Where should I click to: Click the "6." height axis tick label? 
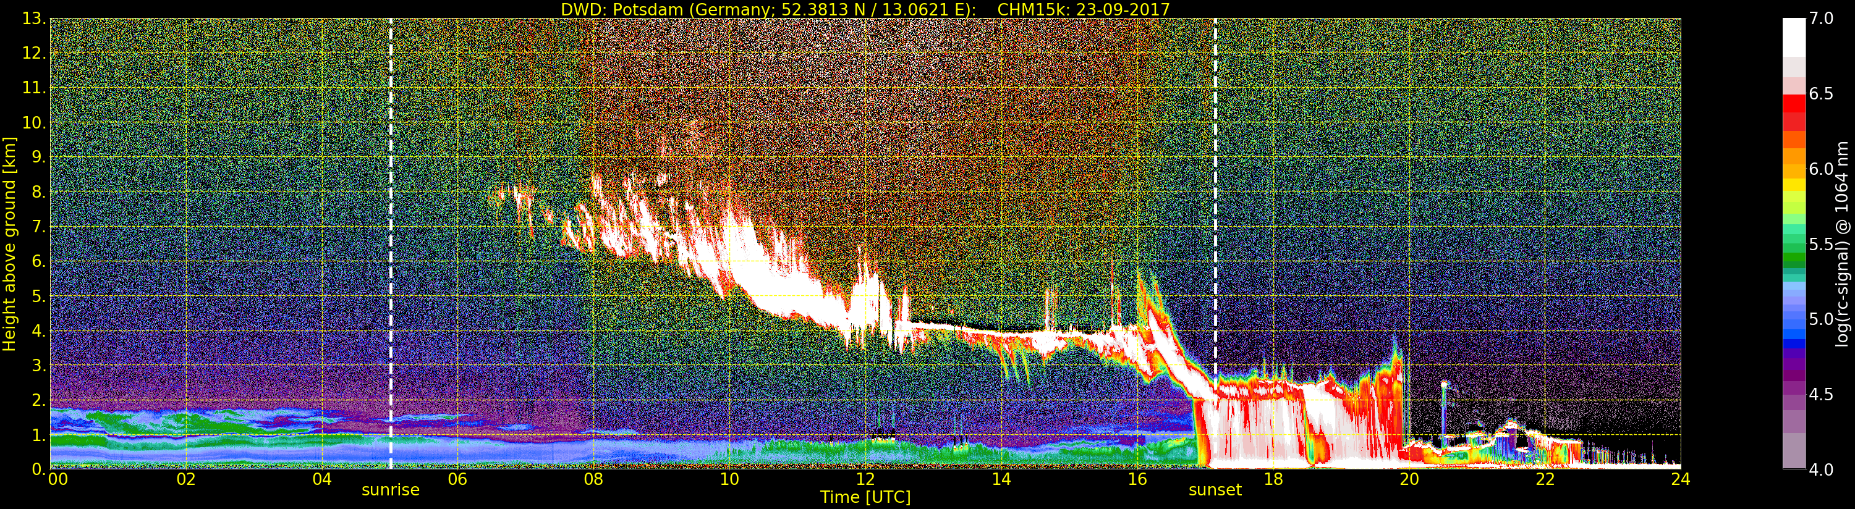[38, 261]
